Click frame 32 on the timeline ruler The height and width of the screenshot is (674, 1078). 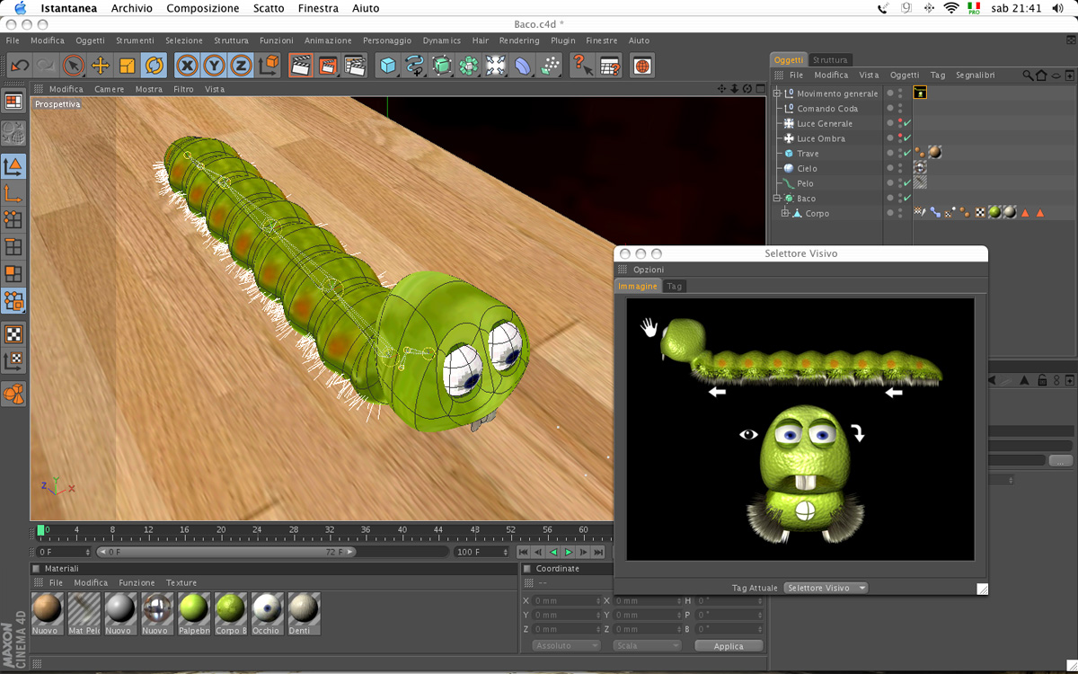coord(330,530)
